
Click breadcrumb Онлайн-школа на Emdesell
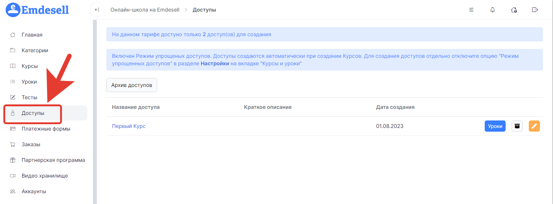pos(145,10)
